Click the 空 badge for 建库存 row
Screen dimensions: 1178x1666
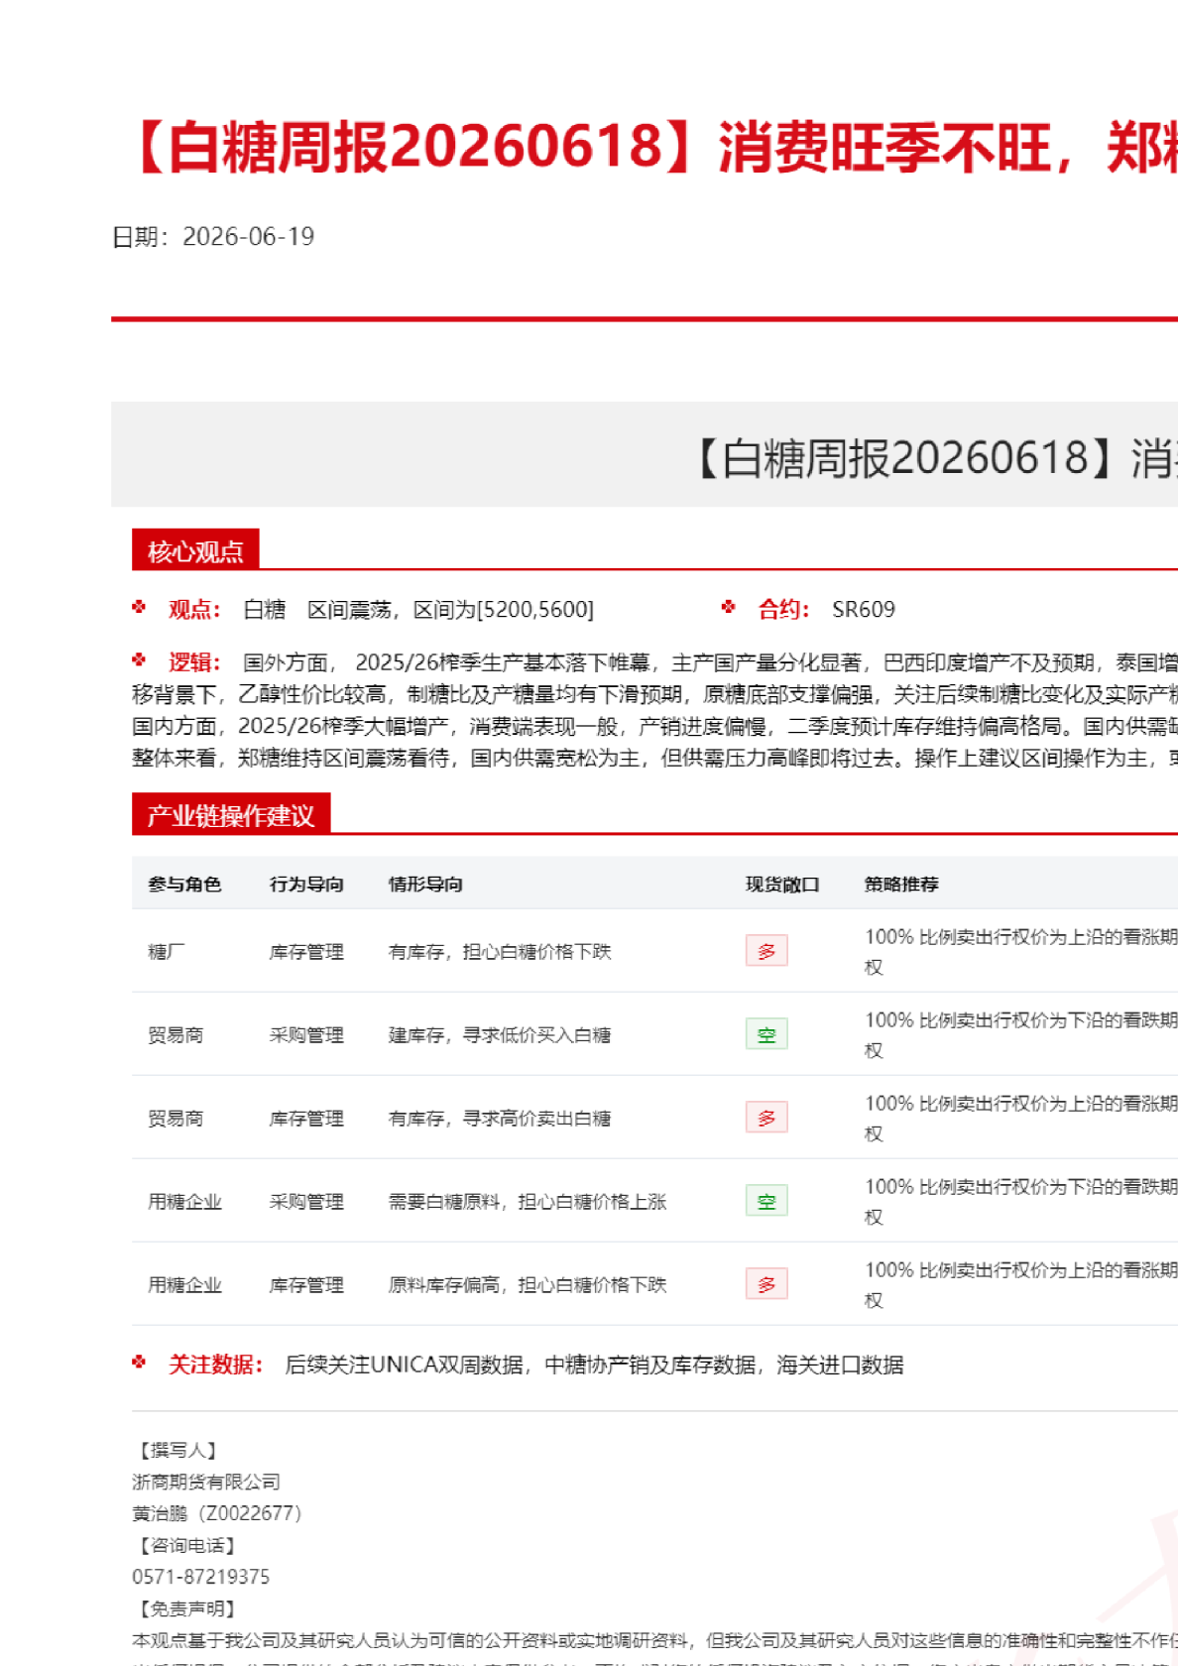point(766,1034)
